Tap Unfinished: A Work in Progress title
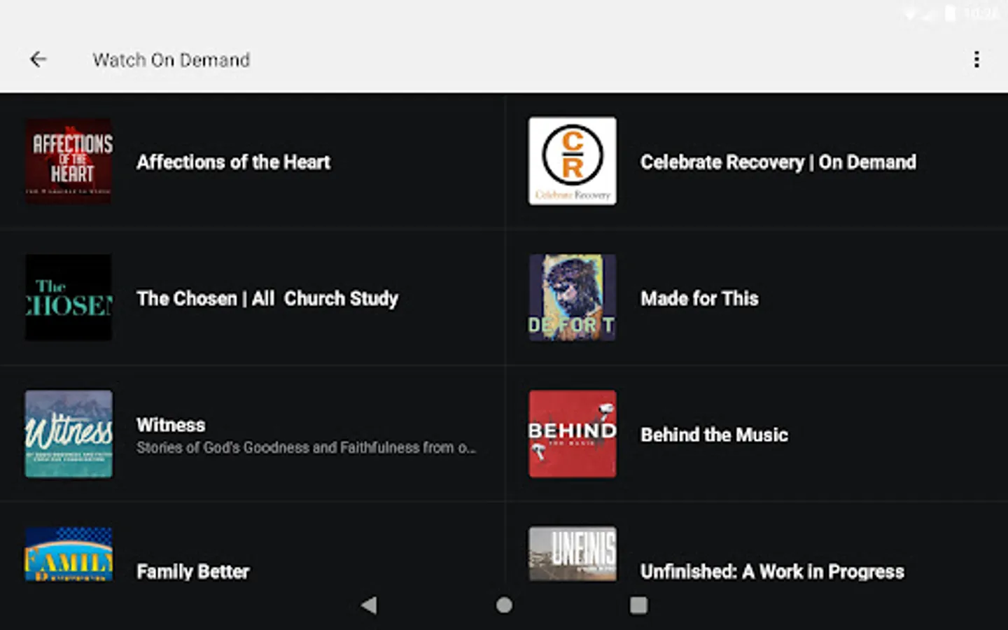This screenshot has width=1008, height=630. 772,572
